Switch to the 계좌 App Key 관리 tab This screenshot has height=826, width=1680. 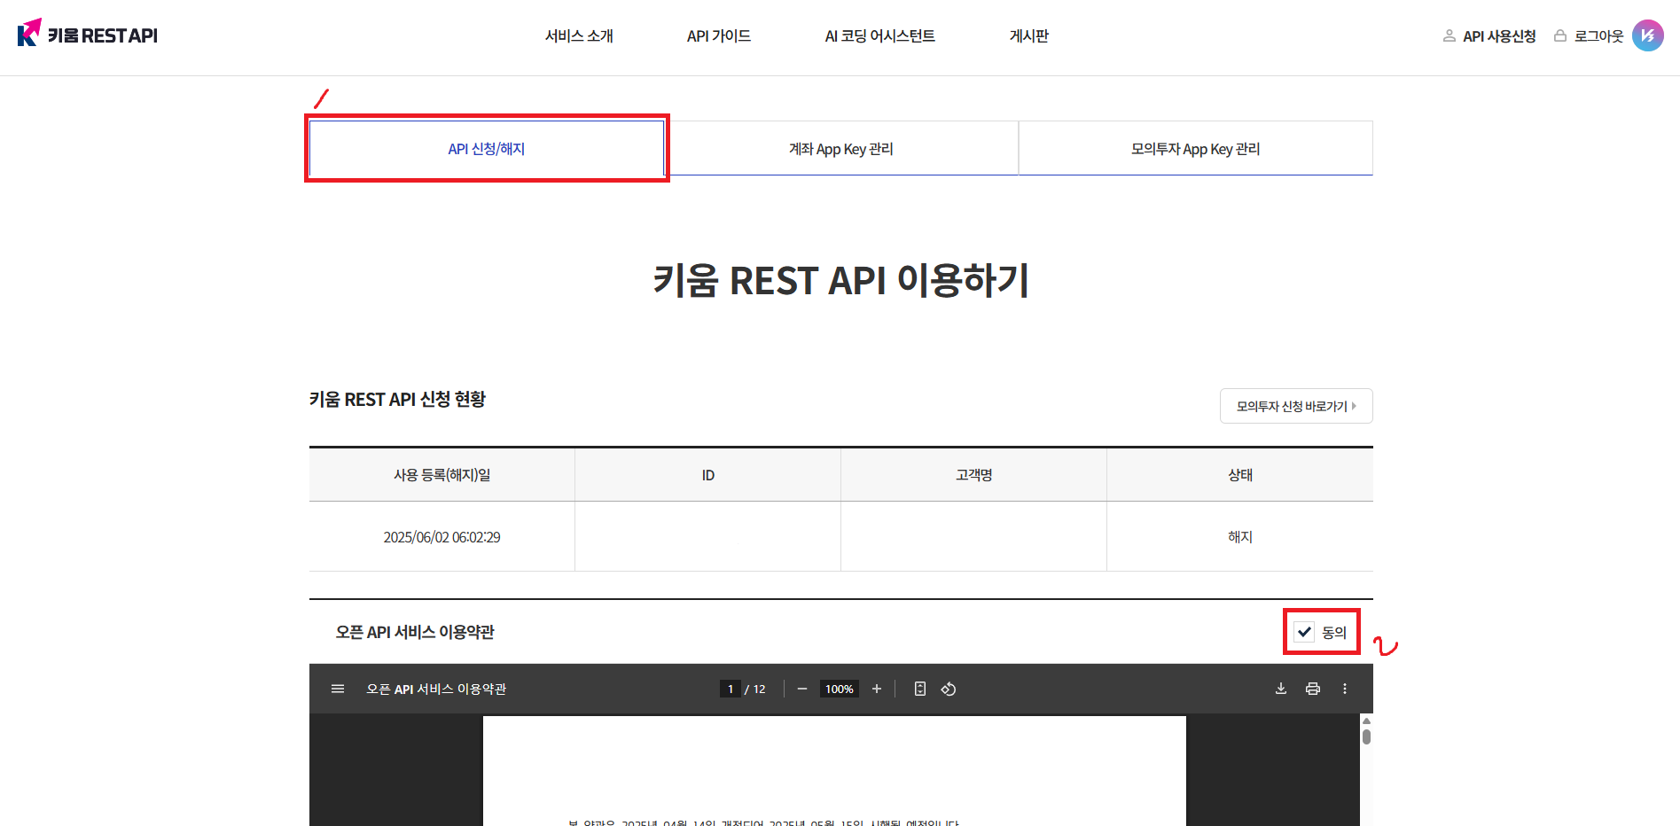pos(840,149)
